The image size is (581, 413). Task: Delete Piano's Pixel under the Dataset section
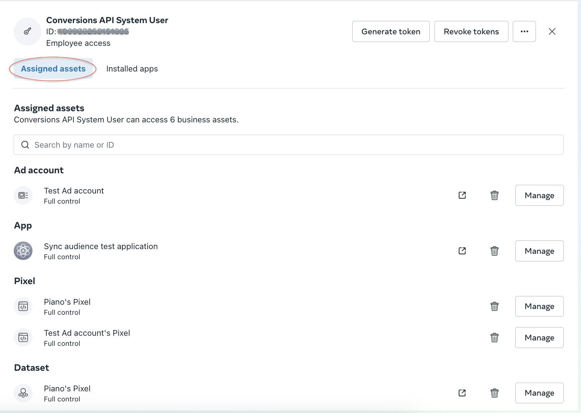[x=495, y=393]
